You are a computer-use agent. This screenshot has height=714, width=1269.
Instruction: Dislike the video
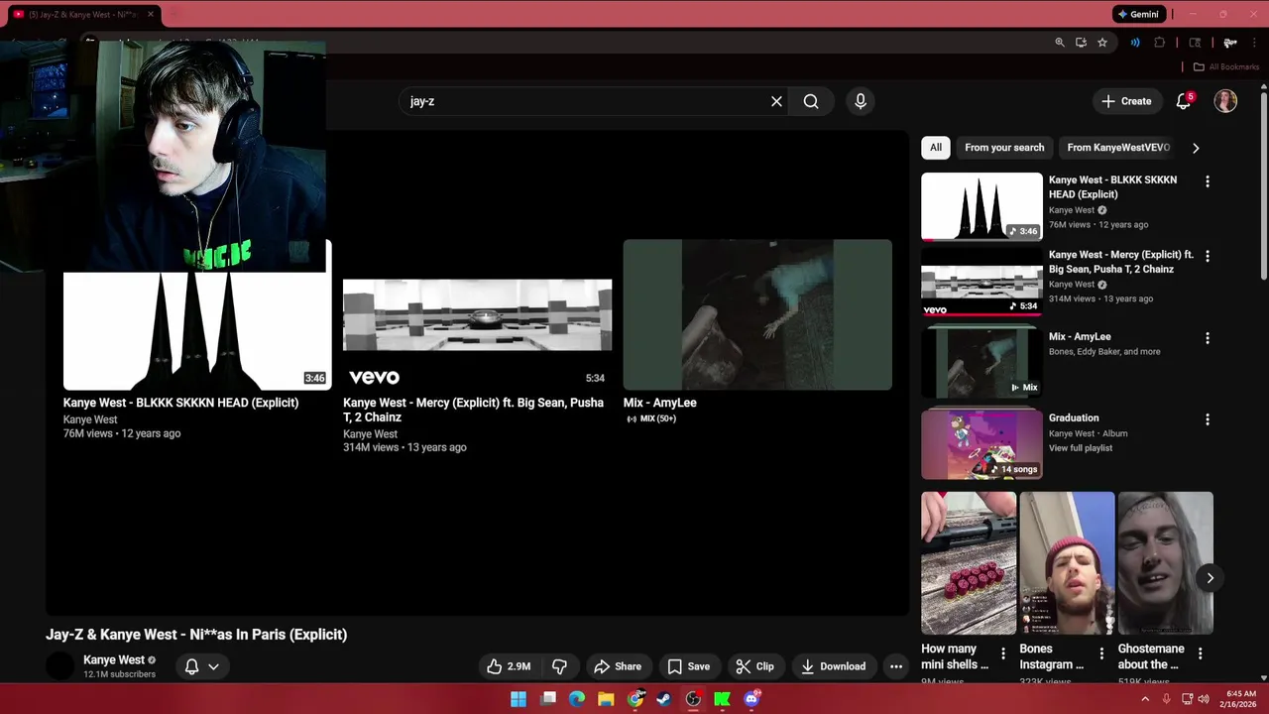pyautogui.click(x=559, y=666)
